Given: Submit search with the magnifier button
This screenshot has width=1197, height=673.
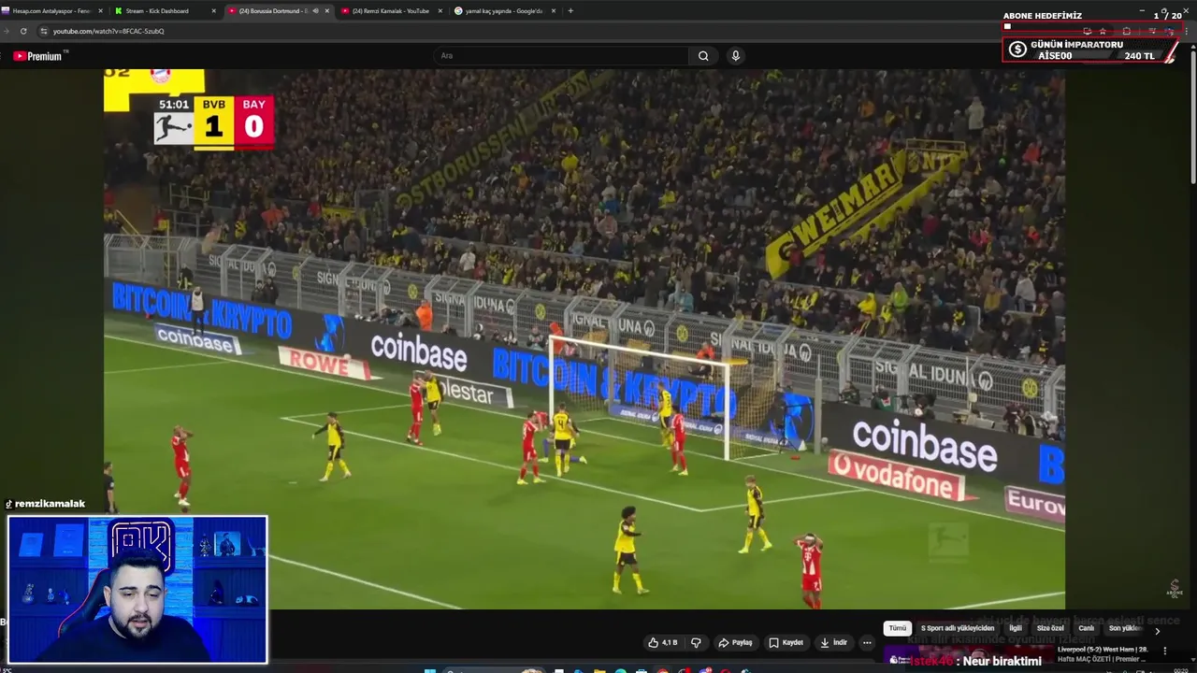Looking at the screenshot, I should (703, 56).
